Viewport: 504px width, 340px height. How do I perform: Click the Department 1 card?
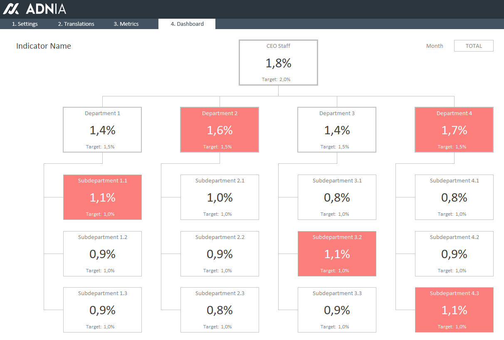102,130
